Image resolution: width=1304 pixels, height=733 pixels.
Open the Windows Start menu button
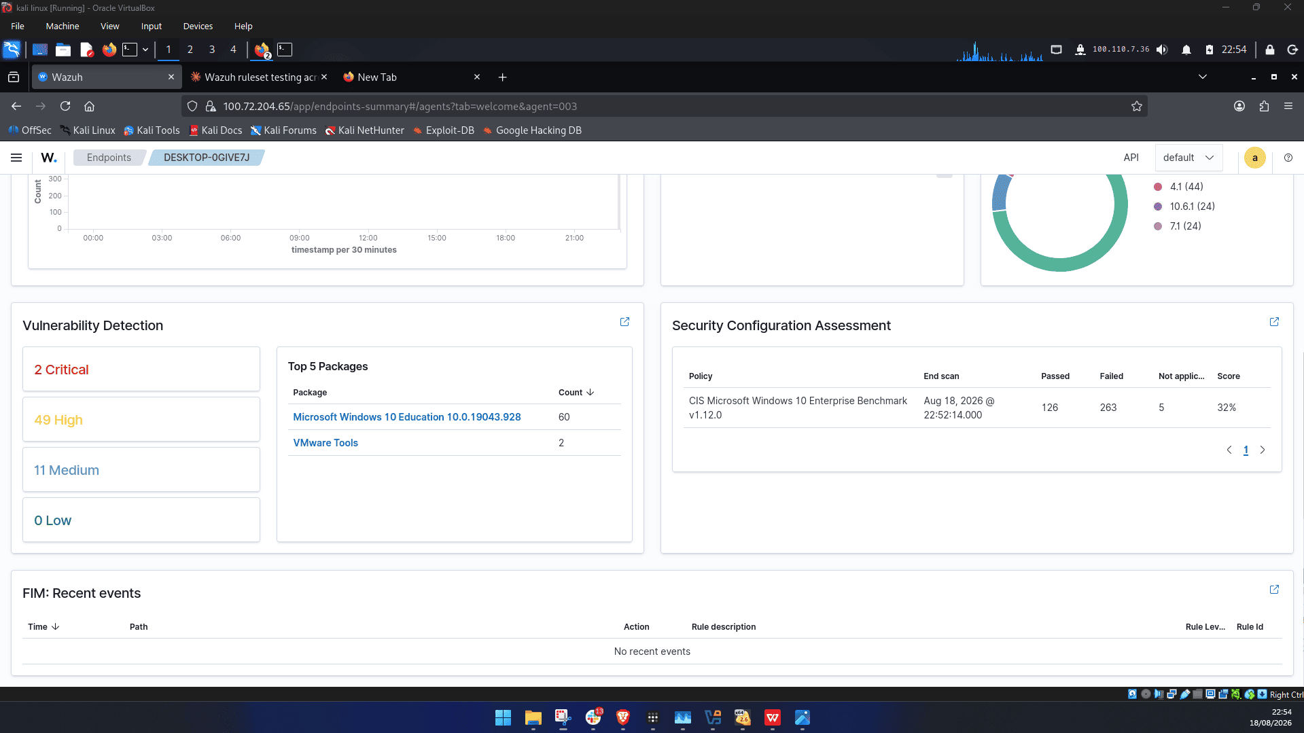[503, 717]
